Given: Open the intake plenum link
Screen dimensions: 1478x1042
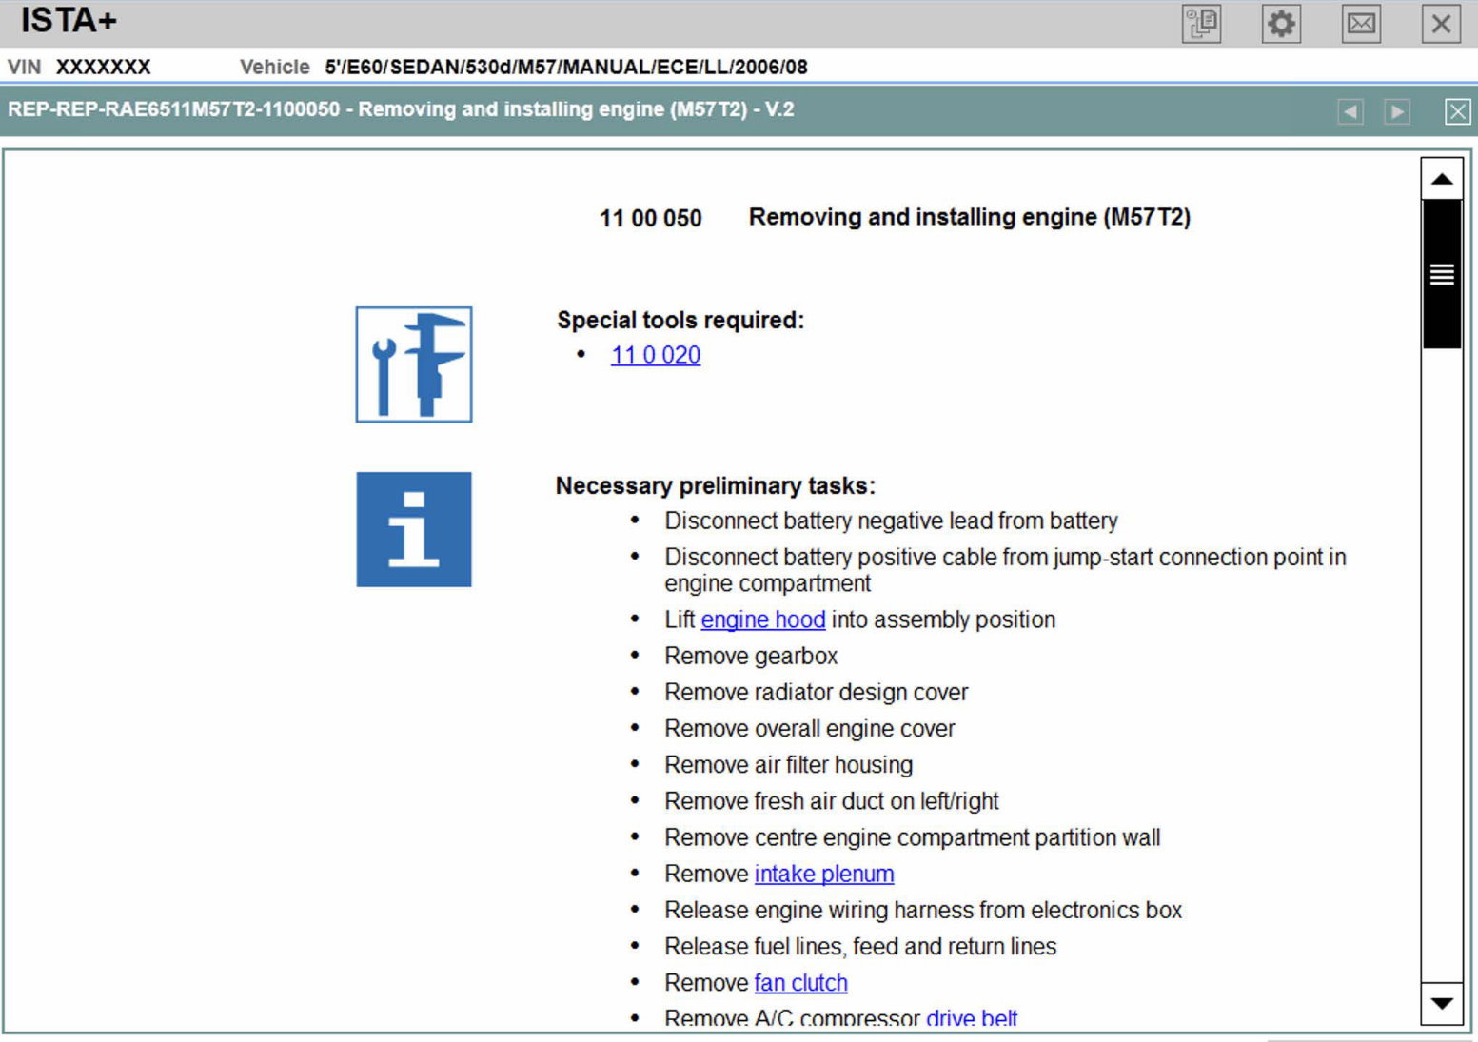Looking at the screenshot, I should click(x=824, y=874).
